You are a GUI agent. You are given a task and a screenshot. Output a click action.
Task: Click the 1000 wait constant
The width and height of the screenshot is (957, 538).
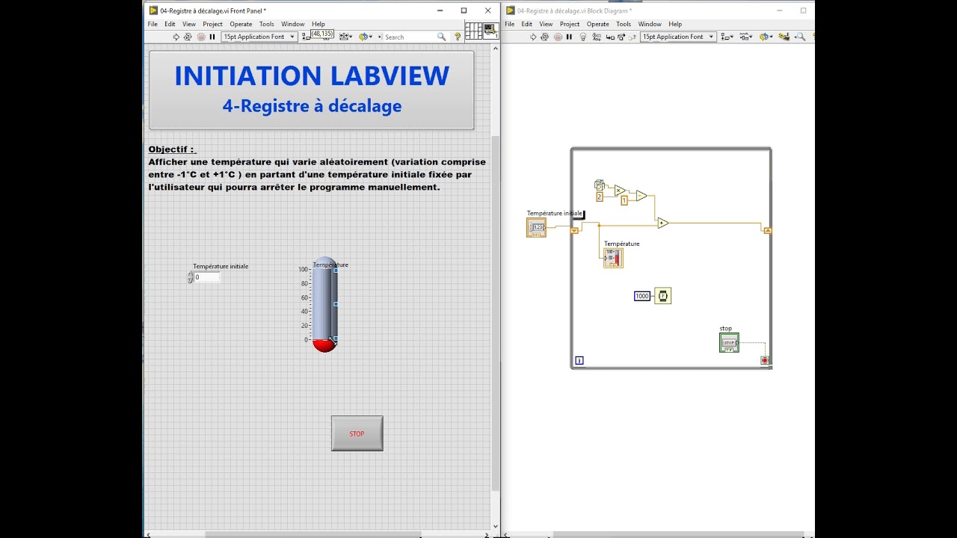tap(642, 297)
